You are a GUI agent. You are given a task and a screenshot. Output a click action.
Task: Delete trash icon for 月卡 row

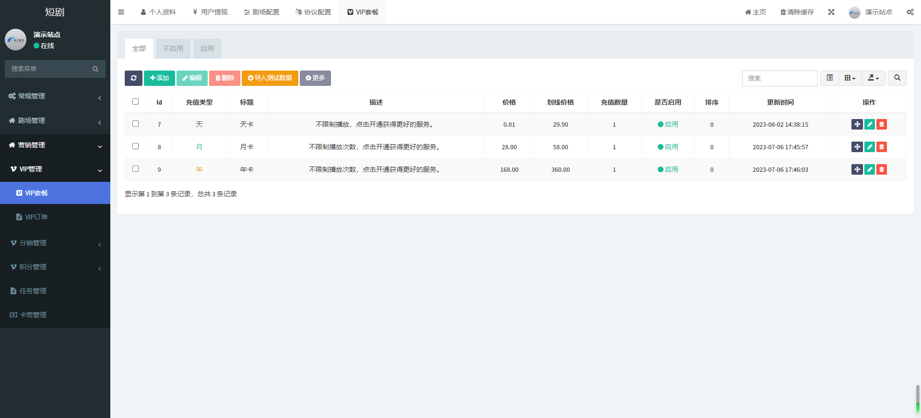tap(882, 147)
